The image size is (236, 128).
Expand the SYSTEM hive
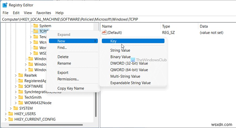coord(10,108)
